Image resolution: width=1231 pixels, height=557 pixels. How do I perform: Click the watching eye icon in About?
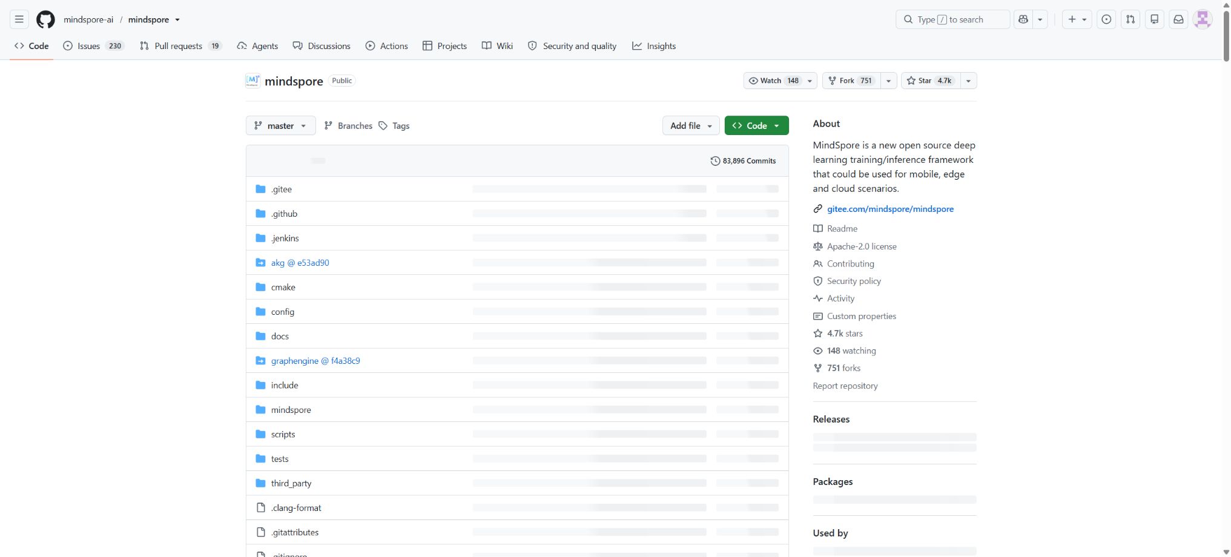(818, 351)
